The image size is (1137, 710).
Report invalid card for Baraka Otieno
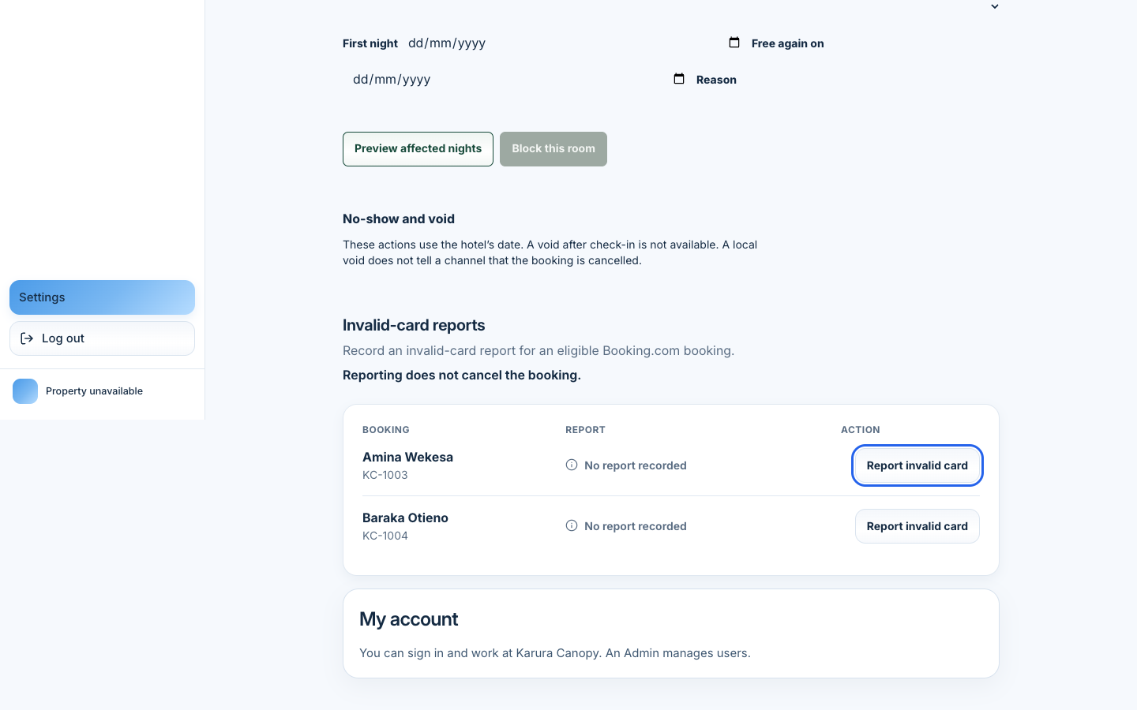point(917,526)
